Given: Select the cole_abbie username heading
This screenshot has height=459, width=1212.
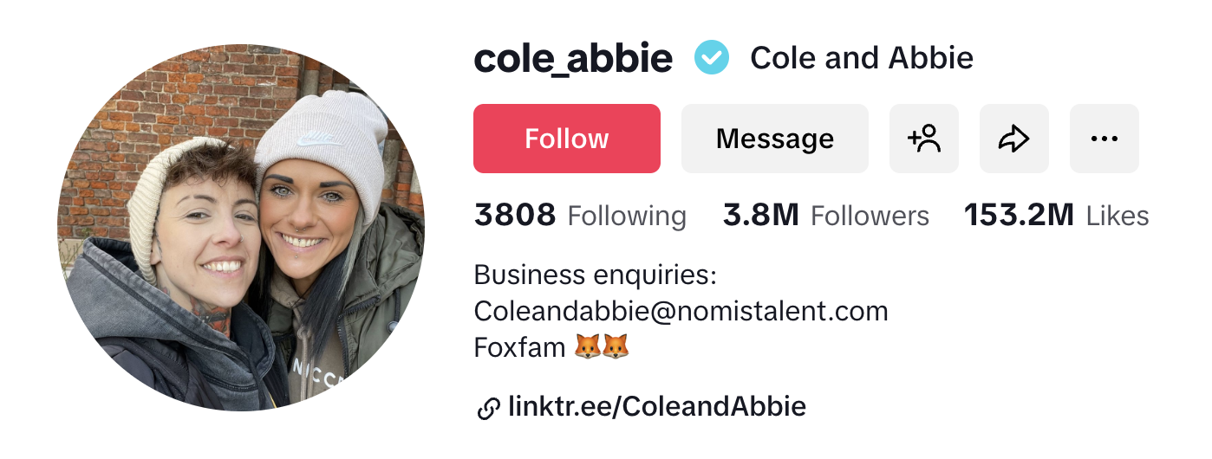Looking at the screenshot, I should [573, 58].
